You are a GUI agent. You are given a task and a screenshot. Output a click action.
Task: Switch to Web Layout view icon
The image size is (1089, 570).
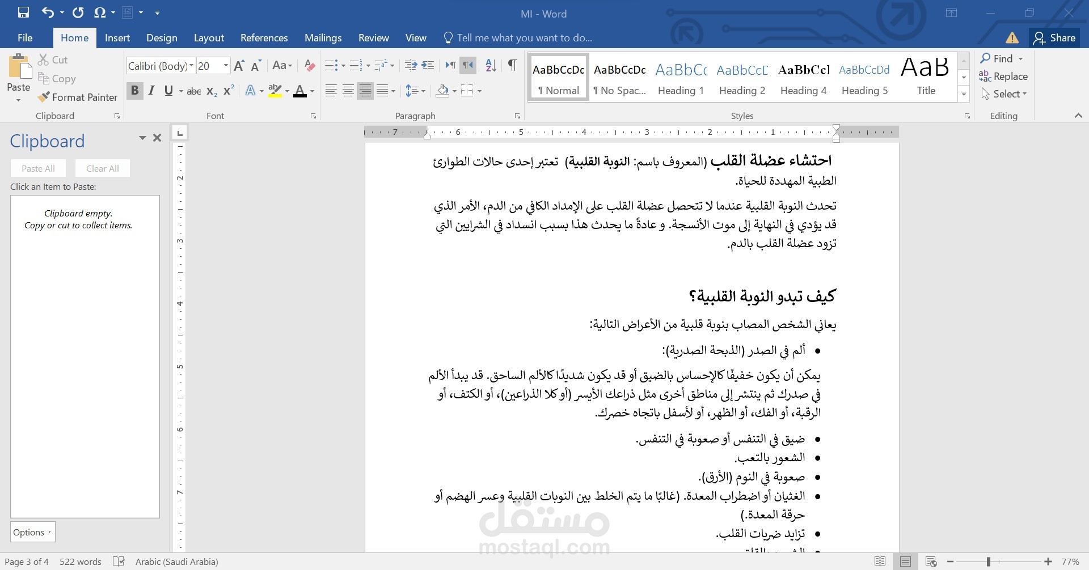[x=931, y=562]
